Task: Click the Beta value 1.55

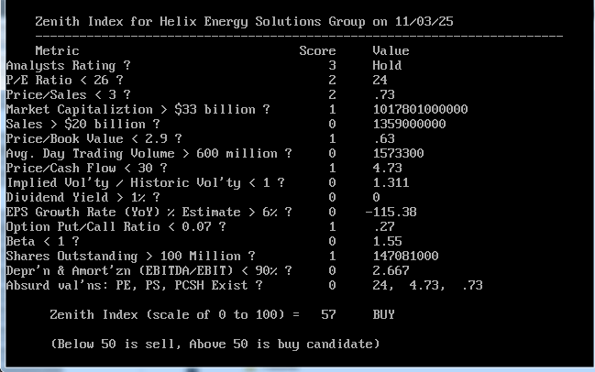Action: [x=387, y=241]
